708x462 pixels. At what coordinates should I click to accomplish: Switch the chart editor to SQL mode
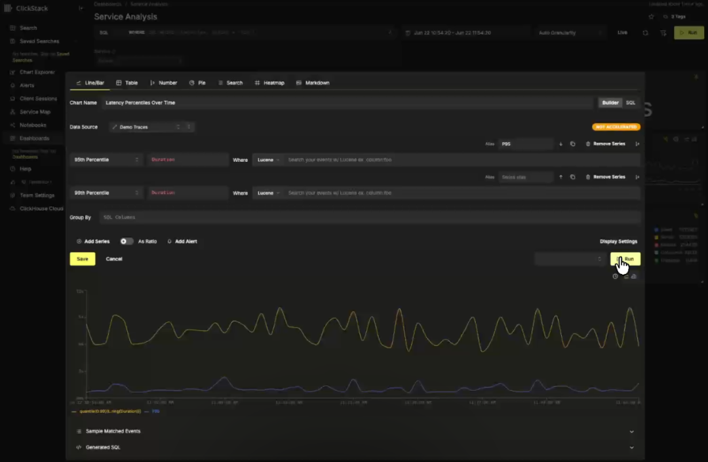[631, 103]
